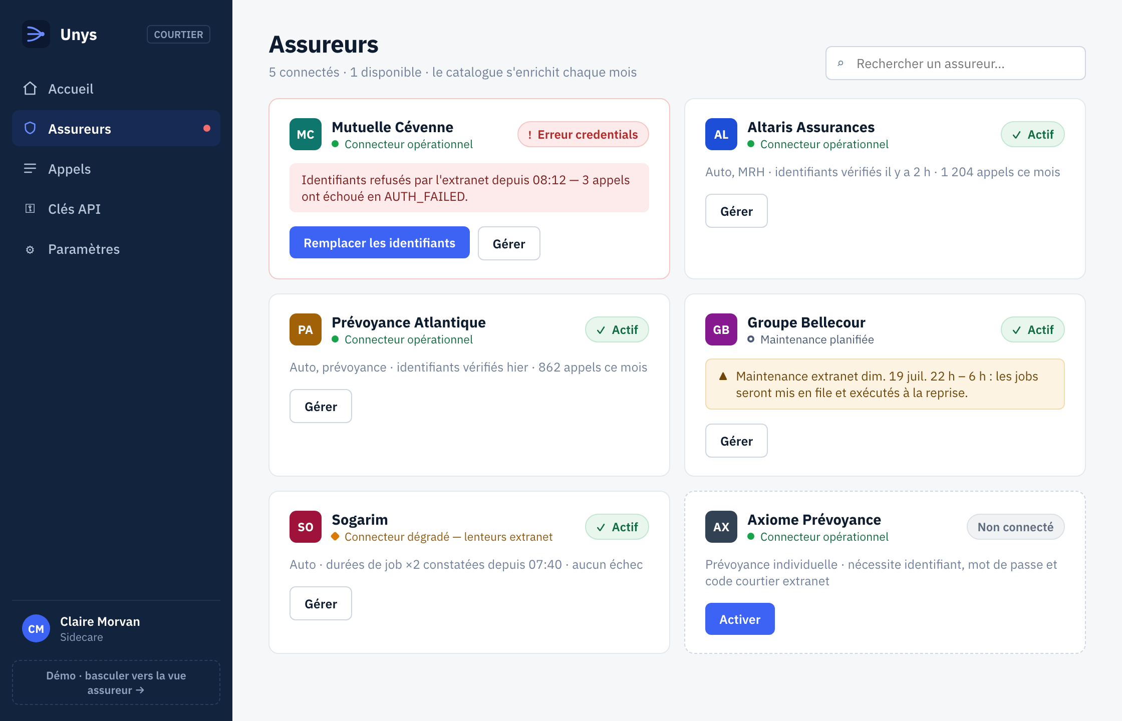This screenshot has height=721, width=1122.
Task: Click the Sogarim durées de job description
Action: point(466,564)
